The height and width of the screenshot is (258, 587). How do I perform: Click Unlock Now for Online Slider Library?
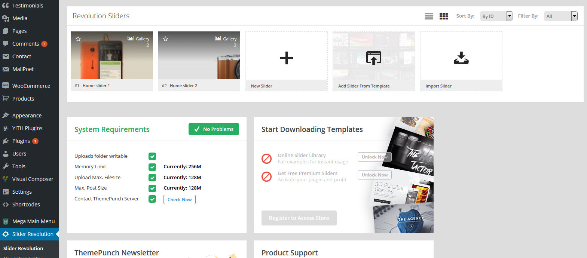click(374, 157)
